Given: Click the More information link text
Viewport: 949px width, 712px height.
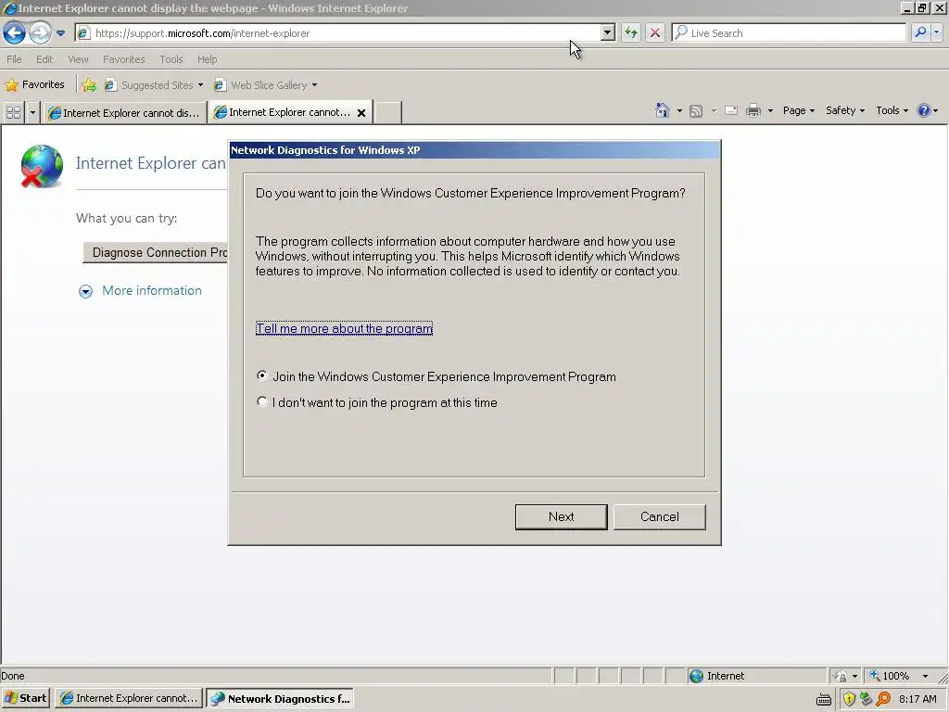Looking at the screenshot, I should [152, 290].
